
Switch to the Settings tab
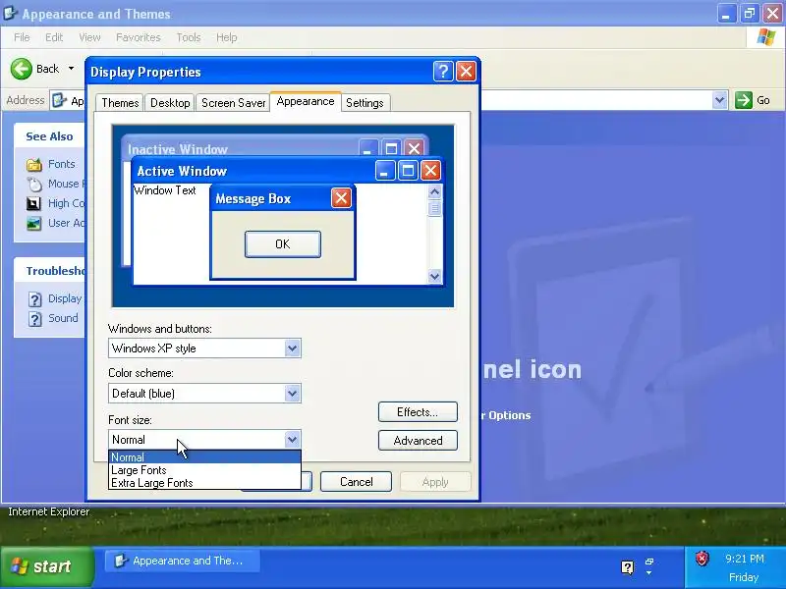(x=365, y=103)
